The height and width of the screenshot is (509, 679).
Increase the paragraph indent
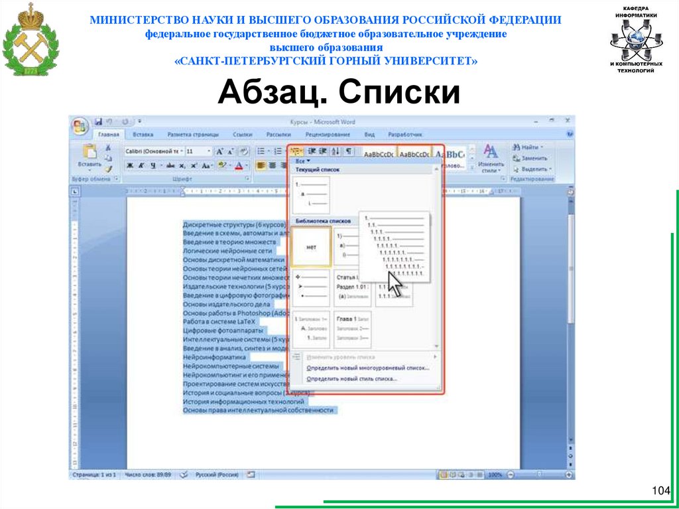[323, 151]
